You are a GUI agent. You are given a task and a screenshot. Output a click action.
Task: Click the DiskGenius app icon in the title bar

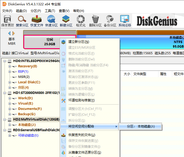point(5,4)
